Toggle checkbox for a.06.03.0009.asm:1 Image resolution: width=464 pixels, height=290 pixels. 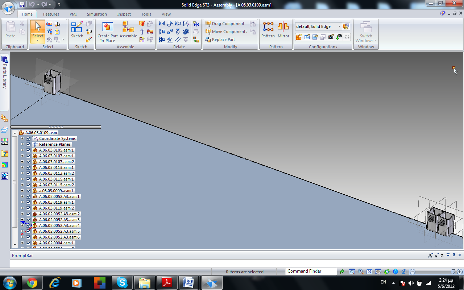pos(29,191)
